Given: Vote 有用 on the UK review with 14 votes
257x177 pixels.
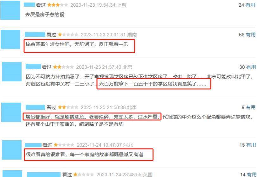Looking at the screenshot, I should 252,174.
